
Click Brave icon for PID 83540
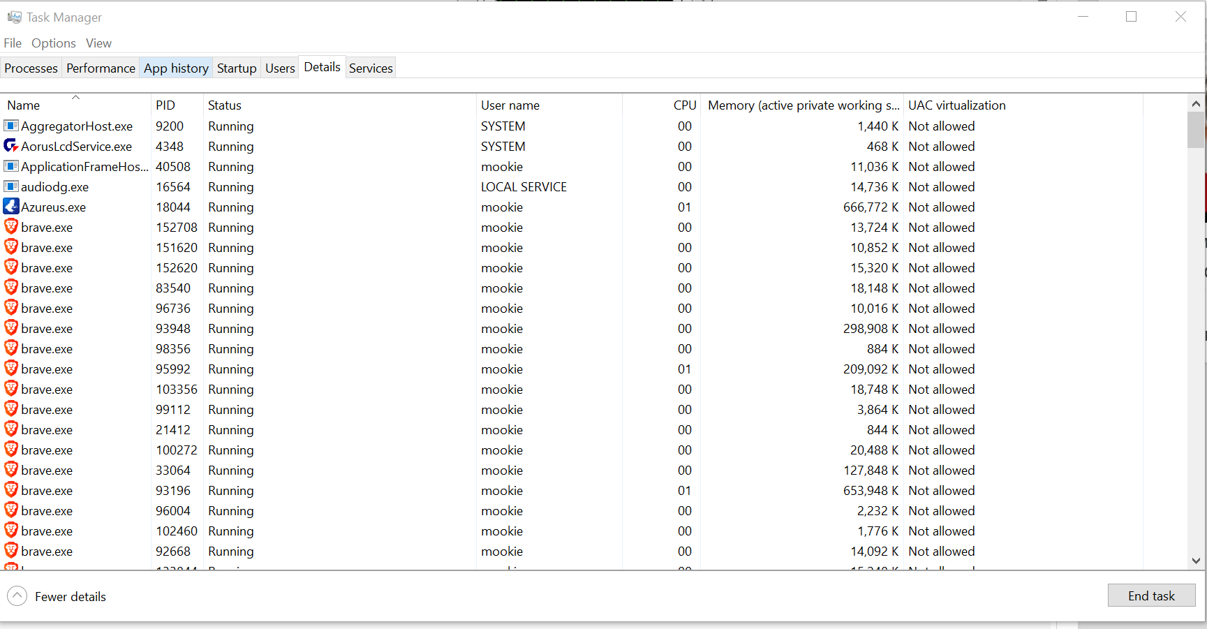(x=11, y=288)
